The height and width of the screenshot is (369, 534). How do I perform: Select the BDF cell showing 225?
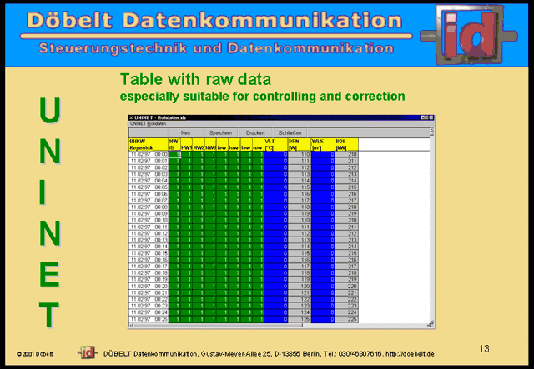(347, 319)
